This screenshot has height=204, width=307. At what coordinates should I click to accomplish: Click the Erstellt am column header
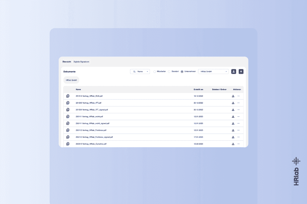tap(198, 89)
